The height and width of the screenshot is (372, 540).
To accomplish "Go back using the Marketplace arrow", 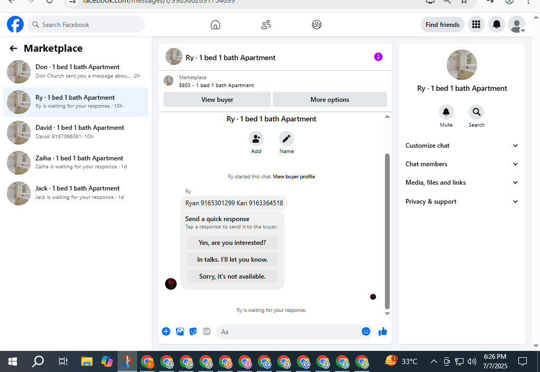I will pyautogui.click(x=13, y=49).
